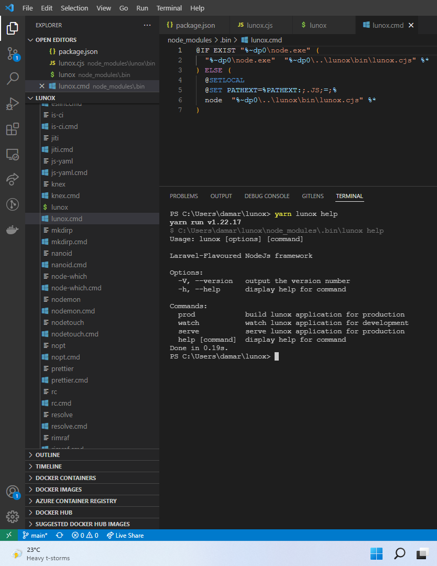Open nodemon.cmd file in explorer tree
437x566 pixels.
click(92, 311)
